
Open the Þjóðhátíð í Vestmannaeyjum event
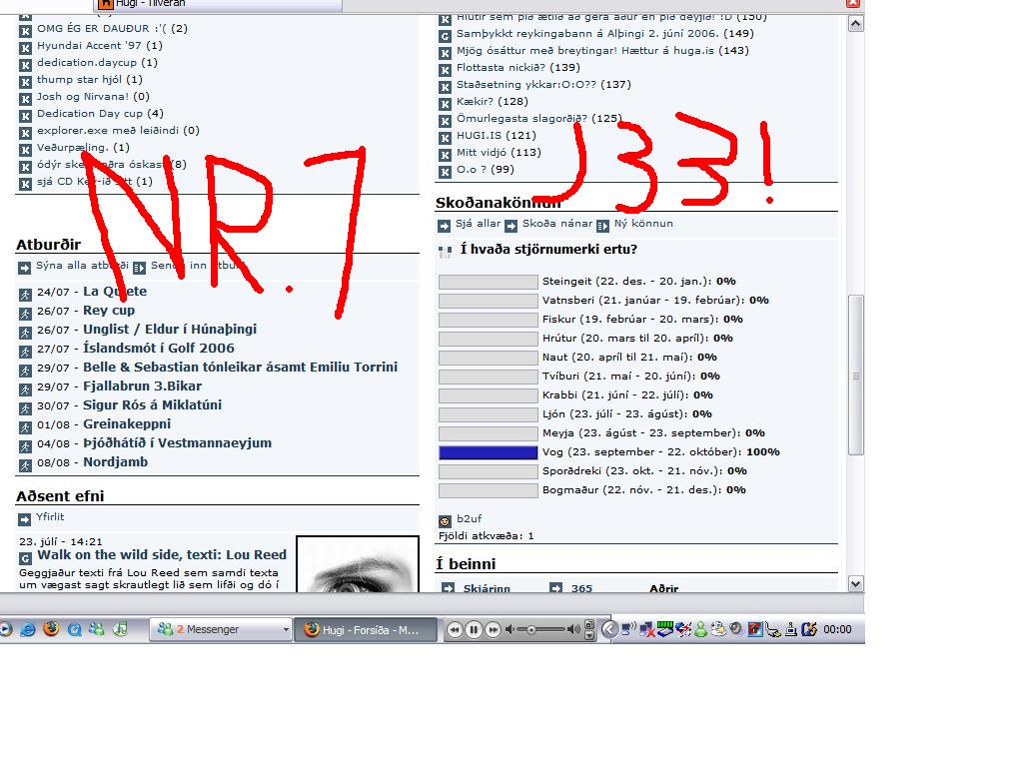point(178,442)
